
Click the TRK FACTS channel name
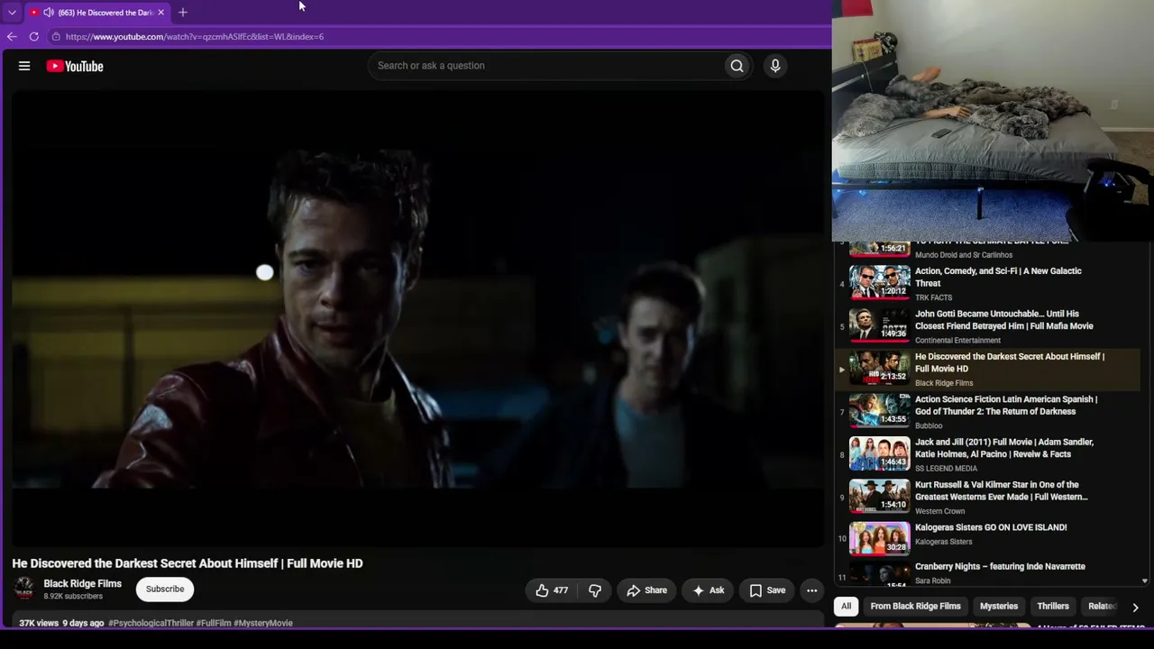click(x=933, y=297)
